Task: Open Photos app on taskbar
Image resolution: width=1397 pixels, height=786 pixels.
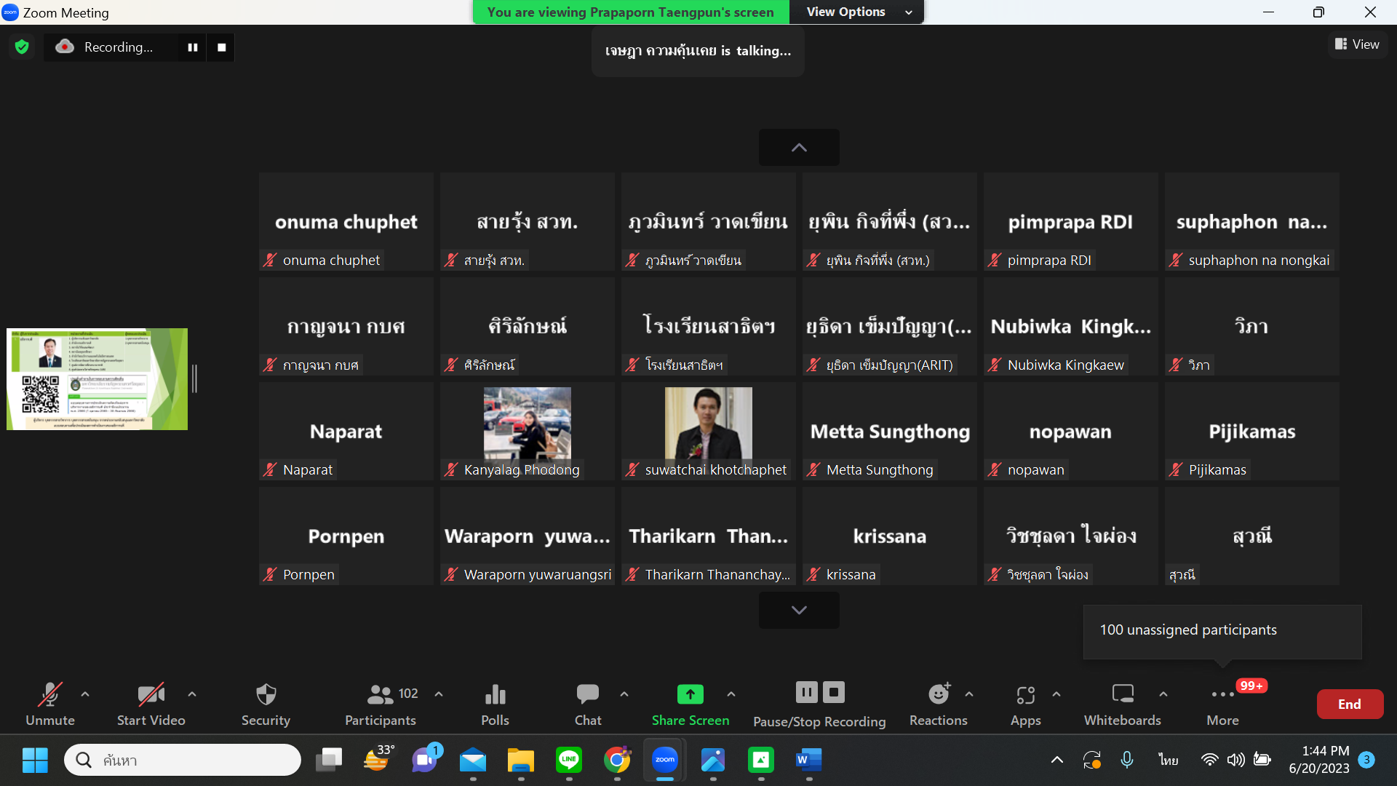Action: click(713, 761)
